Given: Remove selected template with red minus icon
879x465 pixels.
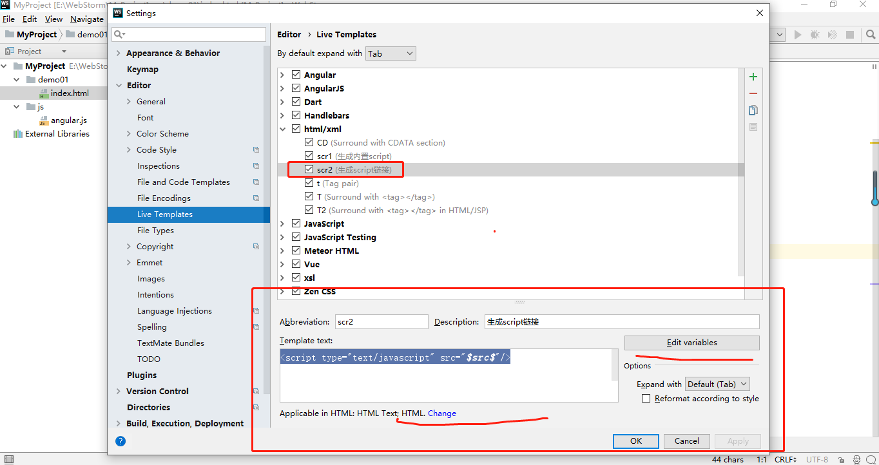Looking at the screenshot, I should [753, 94].
